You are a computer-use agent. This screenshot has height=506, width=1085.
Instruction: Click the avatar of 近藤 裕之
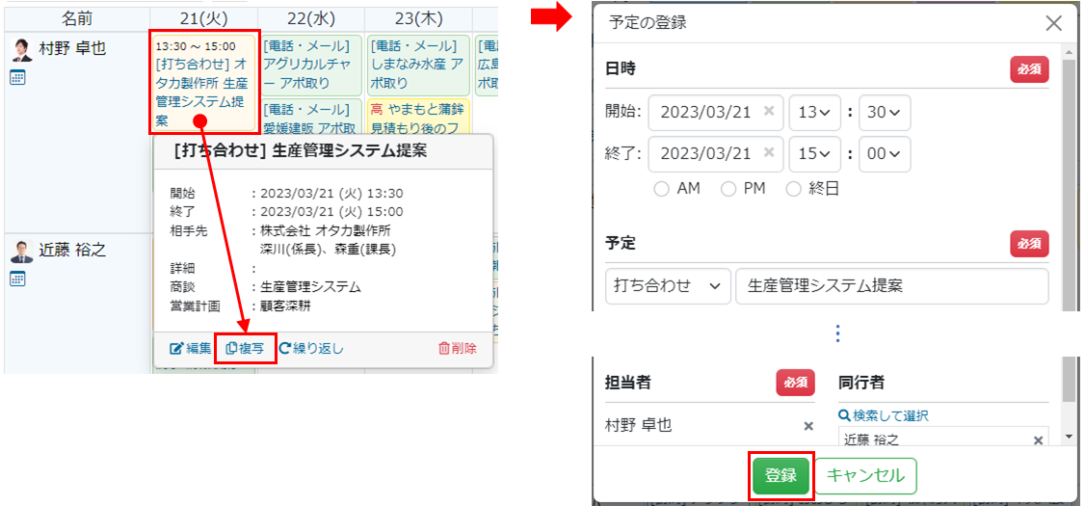(x=21, y=252)
